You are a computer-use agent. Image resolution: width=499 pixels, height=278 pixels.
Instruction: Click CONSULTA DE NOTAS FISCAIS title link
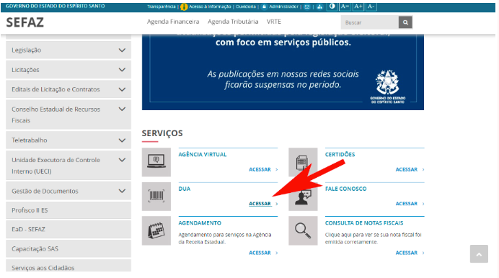364,223
